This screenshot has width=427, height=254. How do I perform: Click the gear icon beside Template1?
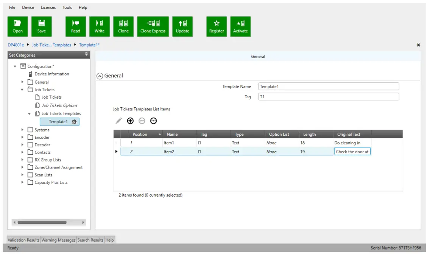click(74, 122)
